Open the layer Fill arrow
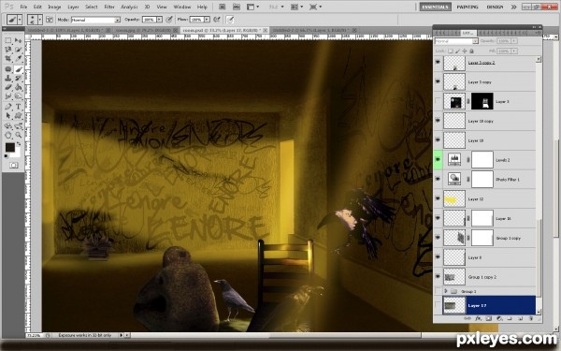This screenshot has width=561, height=351. pos(513,51)
